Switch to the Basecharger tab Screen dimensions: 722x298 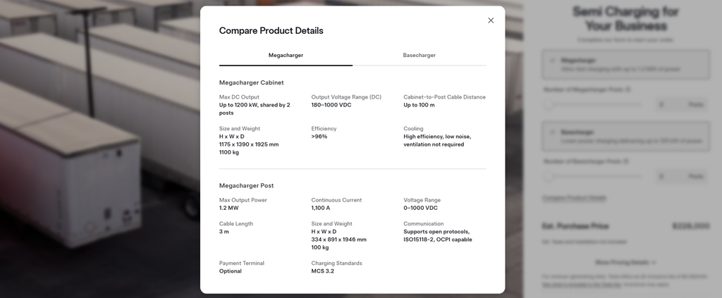pos(419,55)
